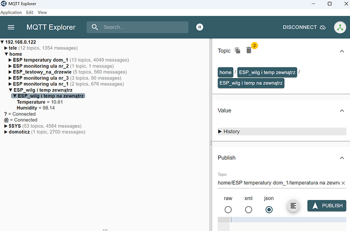Image resolution: width=350 pixels, height=231 pixels.
Task: Select the xml payload format radio
Action: pyautogui.click(x=249, y=210)
